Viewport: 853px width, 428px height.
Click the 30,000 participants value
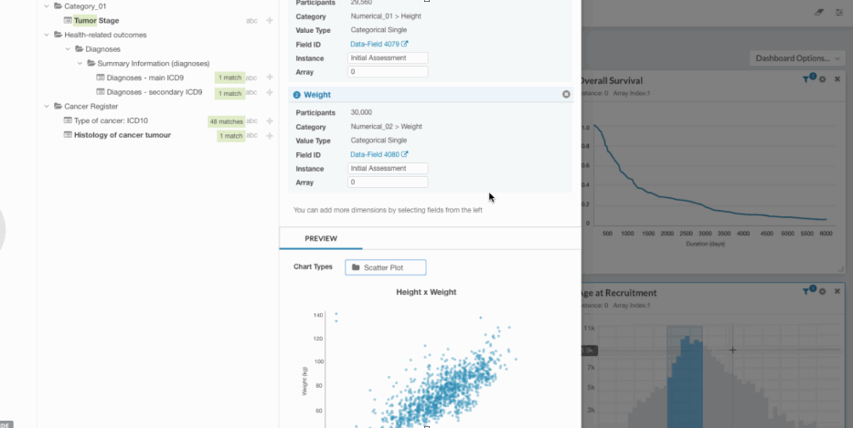361,112
